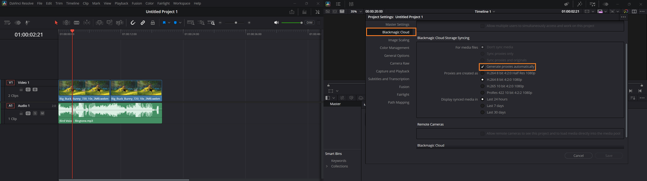Click the Cancel button
Viewport: 647px width, 181px height.
(x=579, y=156)
